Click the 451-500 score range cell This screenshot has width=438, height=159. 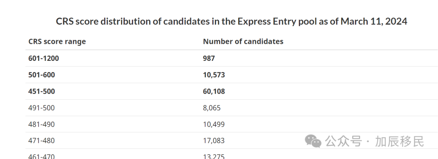42,91
